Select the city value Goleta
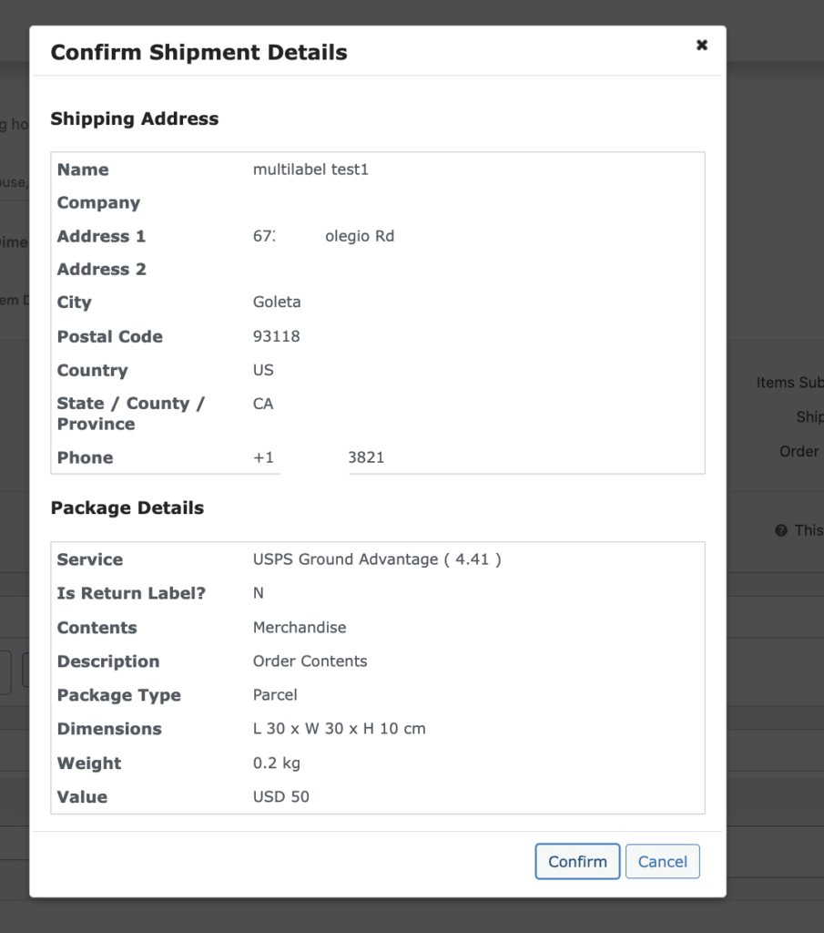824x933 pixels. (277, 302)
